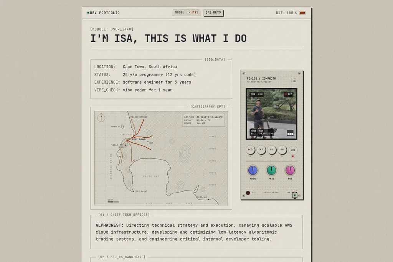Click the map scale bar
Image resolution: width=393 pixels, height=262 pixels.
point(113,202)
